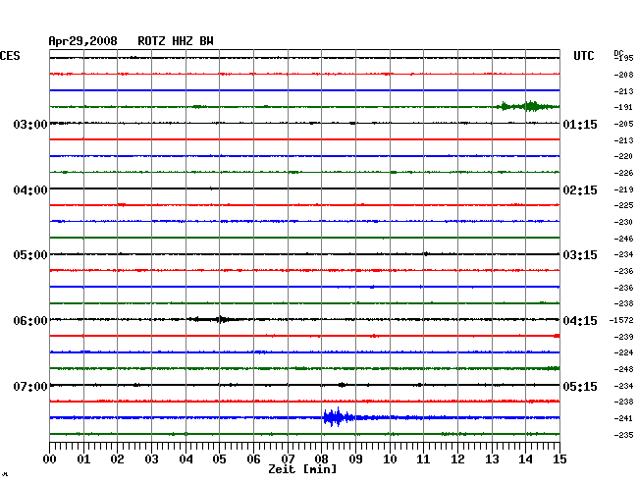Click the CES column header on the left
Image resolution: width=638 pixels, height=485 pixels.
pyautogui.click(x=10, y=56)
